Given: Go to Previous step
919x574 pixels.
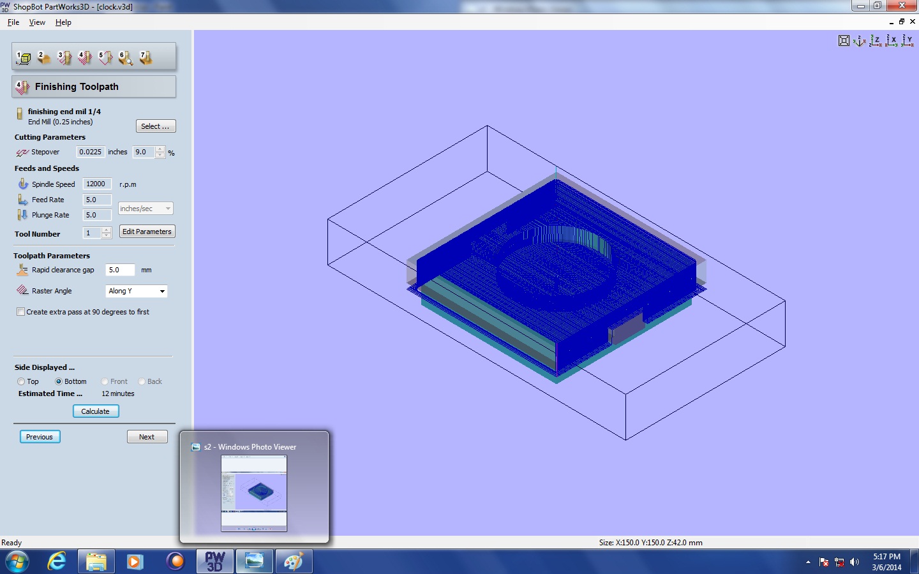Looking at the screenshot, I should (40, 437).
